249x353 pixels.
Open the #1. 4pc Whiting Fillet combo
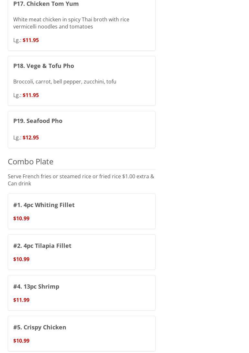tap(44, 205)
